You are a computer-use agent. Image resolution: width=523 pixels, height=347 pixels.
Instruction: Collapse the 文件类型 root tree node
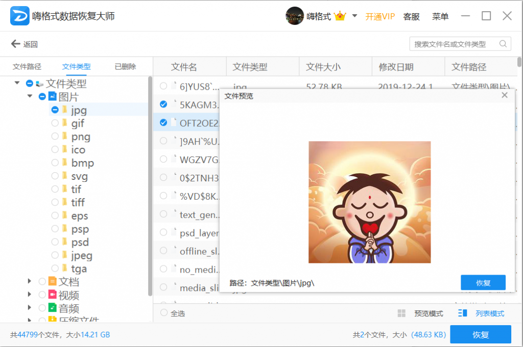tap(17, 83)
